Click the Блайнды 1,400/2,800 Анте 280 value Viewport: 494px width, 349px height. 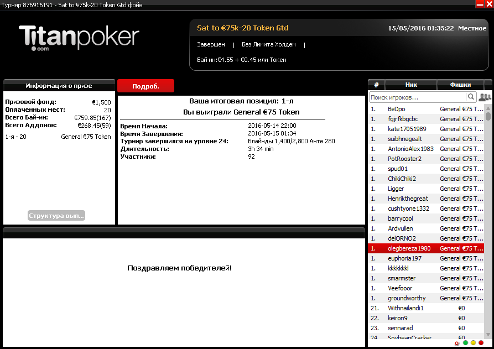(x=292, y=141)
